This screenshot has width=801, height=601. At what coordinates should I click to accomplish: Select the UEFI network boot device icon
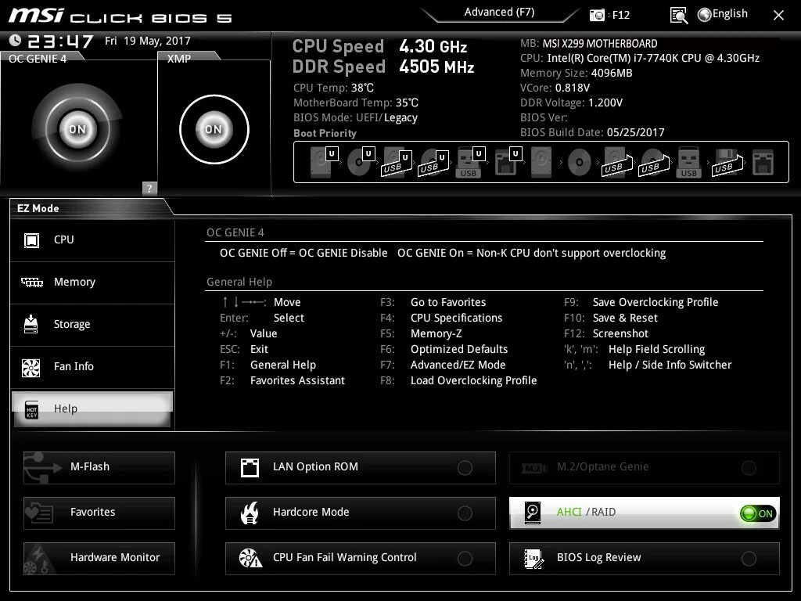[507, 161]
